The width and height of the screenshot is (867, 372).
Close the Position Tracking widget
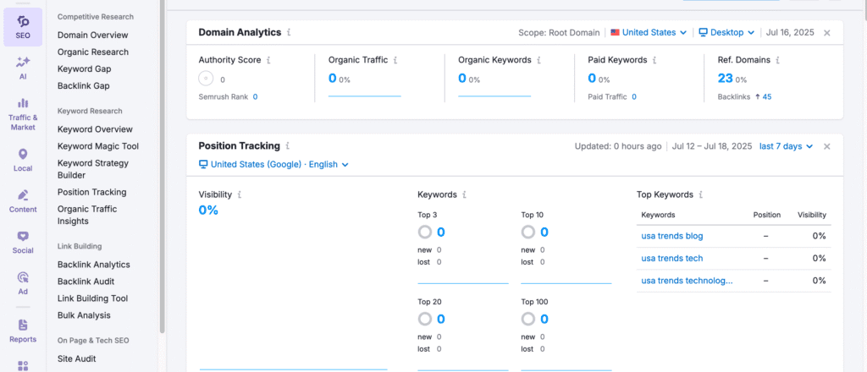[x=826, y=147]
